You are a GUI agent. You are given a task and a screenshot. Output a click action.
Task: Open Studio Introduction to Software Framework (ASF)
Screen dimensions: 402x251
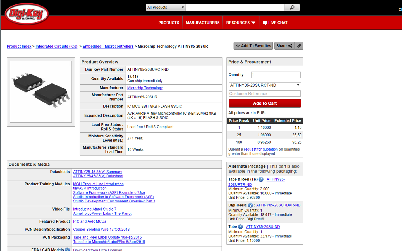pyautogui.click(x=113, y=197)
